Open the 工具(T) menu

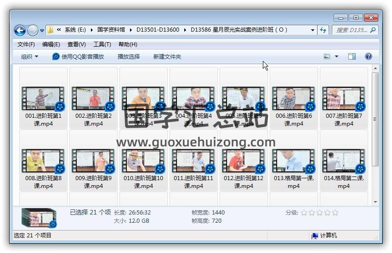[102, 44]
